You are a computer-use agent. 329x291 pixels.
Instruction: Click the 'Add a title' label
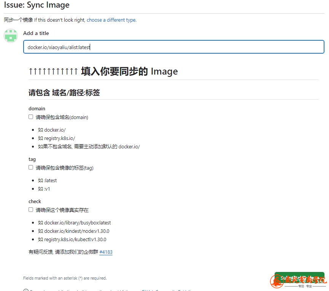click(36, 33)
